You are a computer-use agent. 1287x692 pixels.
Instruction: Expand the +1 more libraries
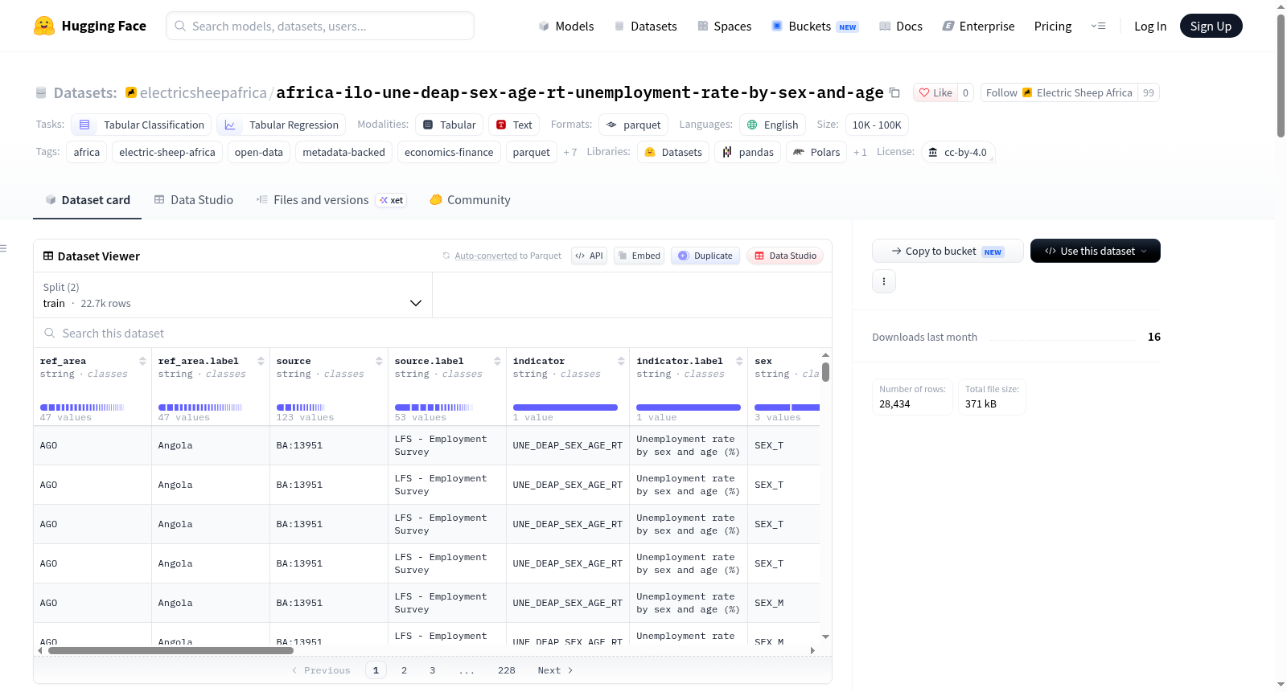click(x=860, y=152)
